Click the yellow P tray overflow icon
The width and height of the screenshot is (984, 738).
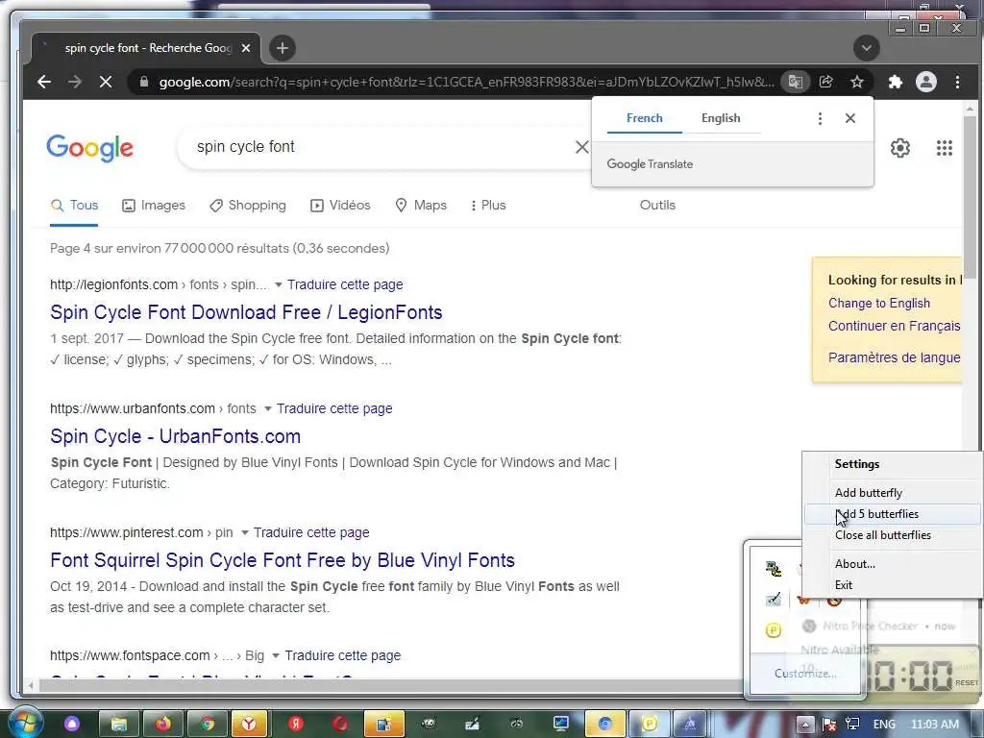coord(774,630)
